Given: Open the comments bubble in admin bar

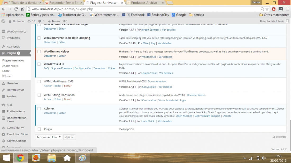Looking at the screenshot, I should (41, 21).
